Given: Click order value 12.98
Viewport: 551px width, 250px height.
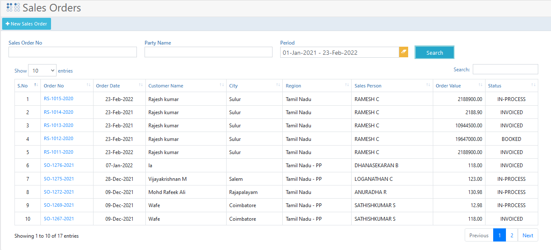Looking at the screenshot, I should coord(475,205).
